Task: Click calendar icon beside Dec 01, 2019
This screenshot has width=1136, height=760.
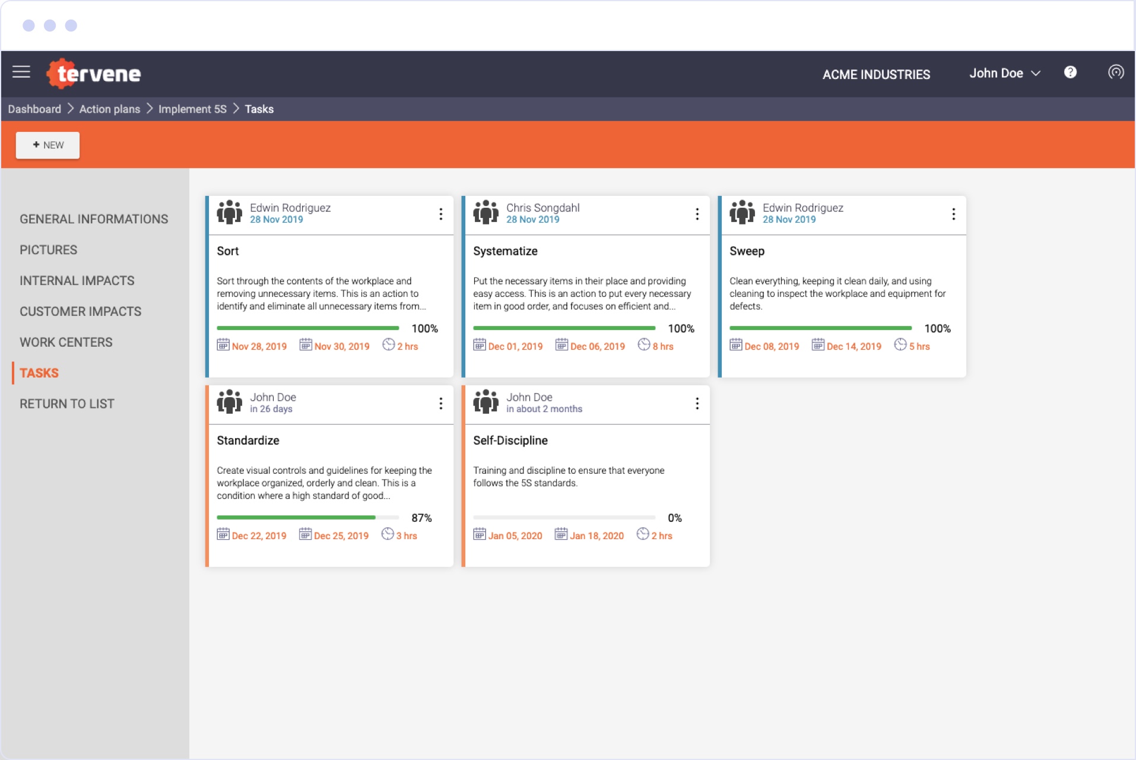Action: click(480, 344)
